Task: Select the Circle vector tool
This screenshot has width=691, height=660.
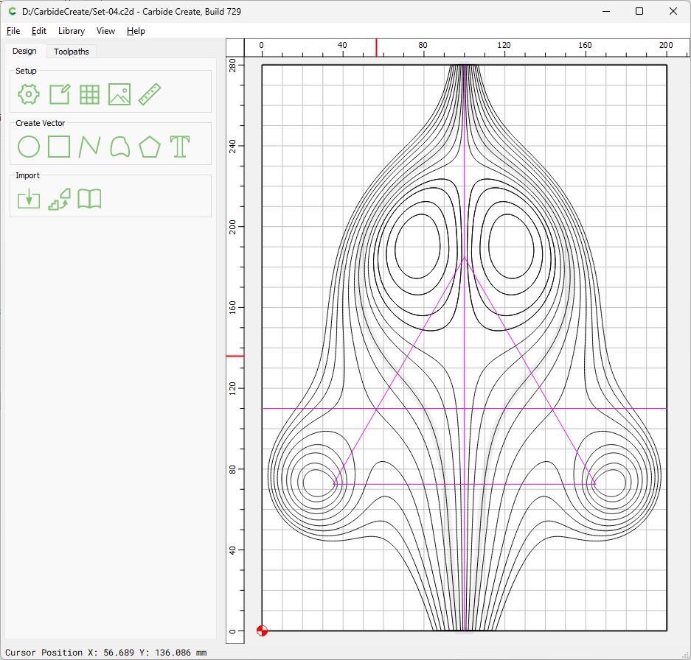Action: [x=27, y=147]
